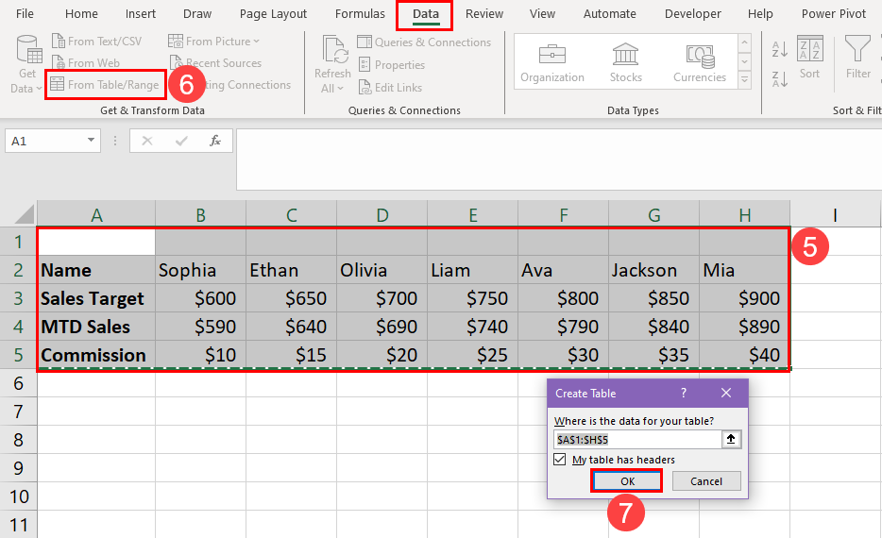This screenshot has height=538, width=882.
Task: Click the $25 Commission cell
Action: coord(472,355)
